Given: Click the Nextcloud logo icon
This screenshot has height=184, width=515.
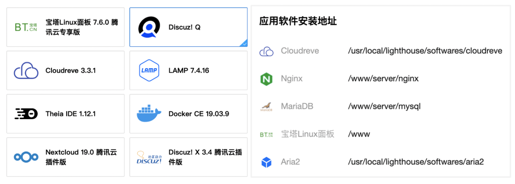Looking at the screenshot, I should [26, 157].
